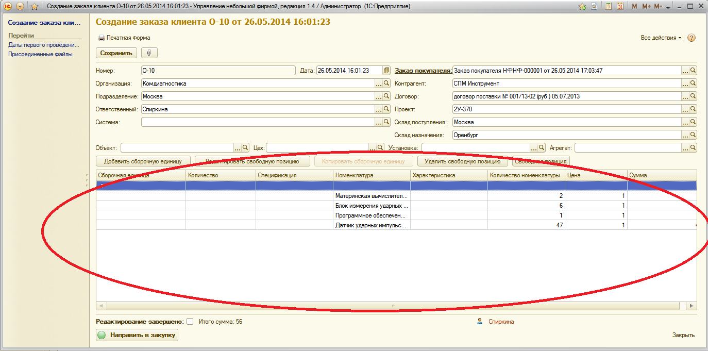
Task: Open the help question mark icon
Action: 692,38
